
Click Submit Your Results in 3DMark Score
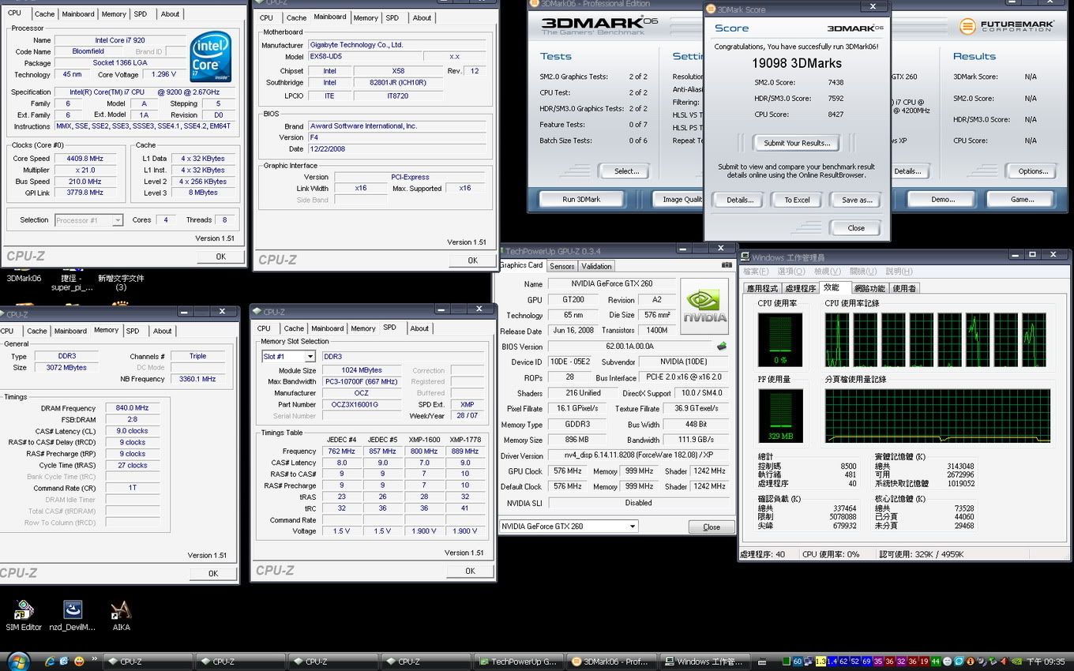click(x=797, y=143)
